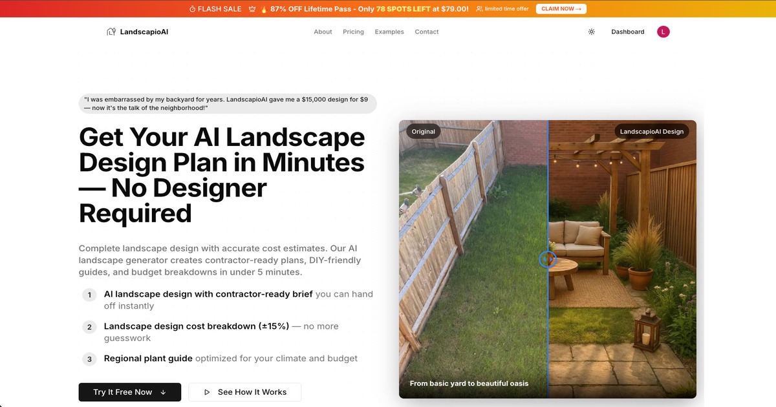Click the number 1 step badge
This screenshot has width=776, height=407.
pos(90,295)
